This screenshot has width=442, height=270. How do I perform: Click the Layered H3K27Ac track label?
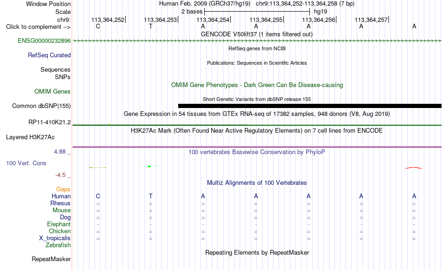[30, 137]
